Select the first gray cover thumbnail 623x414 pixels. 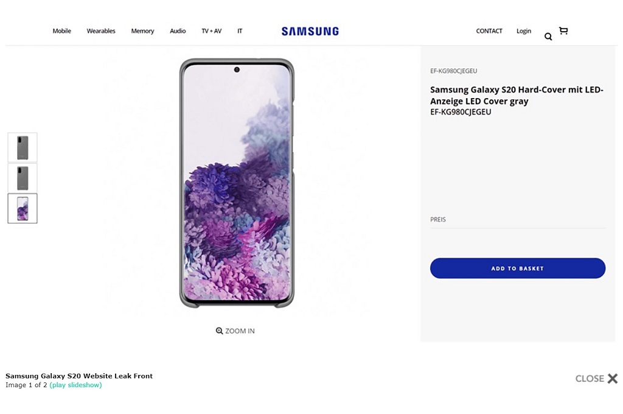23,148
